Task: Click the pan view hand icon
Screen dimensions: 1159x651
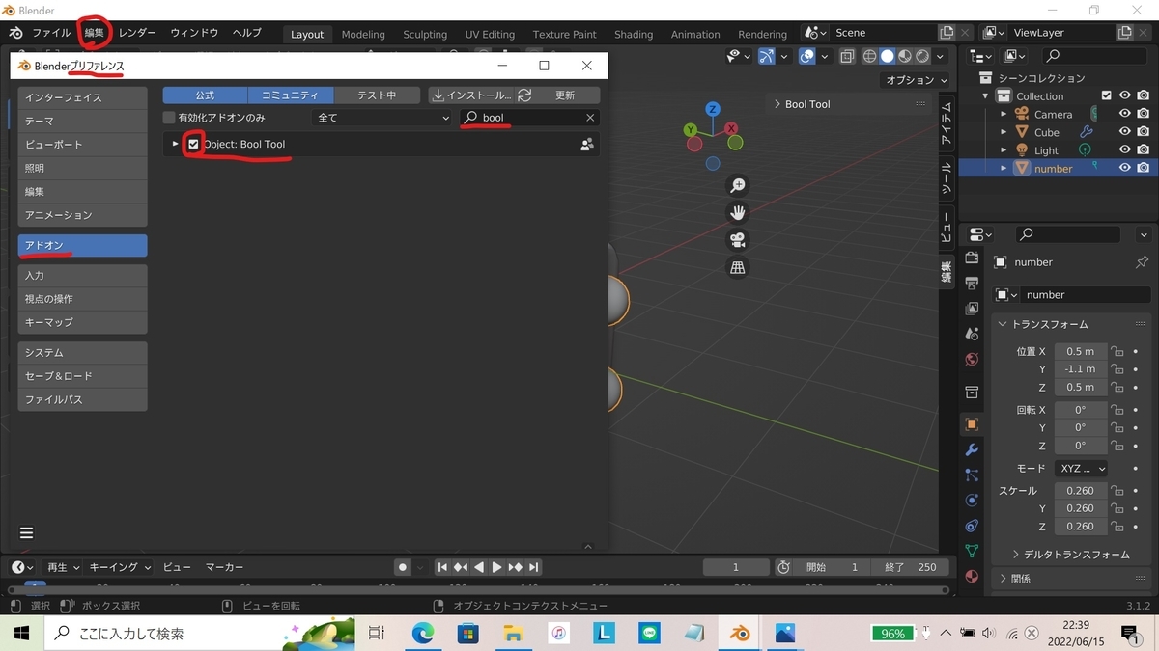Action: tap(738, 212)
